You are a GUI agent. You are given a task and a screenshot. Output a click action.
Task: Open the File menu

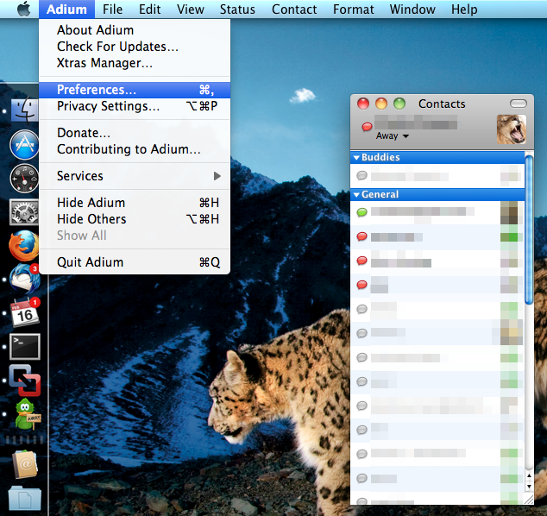(112, 9)
